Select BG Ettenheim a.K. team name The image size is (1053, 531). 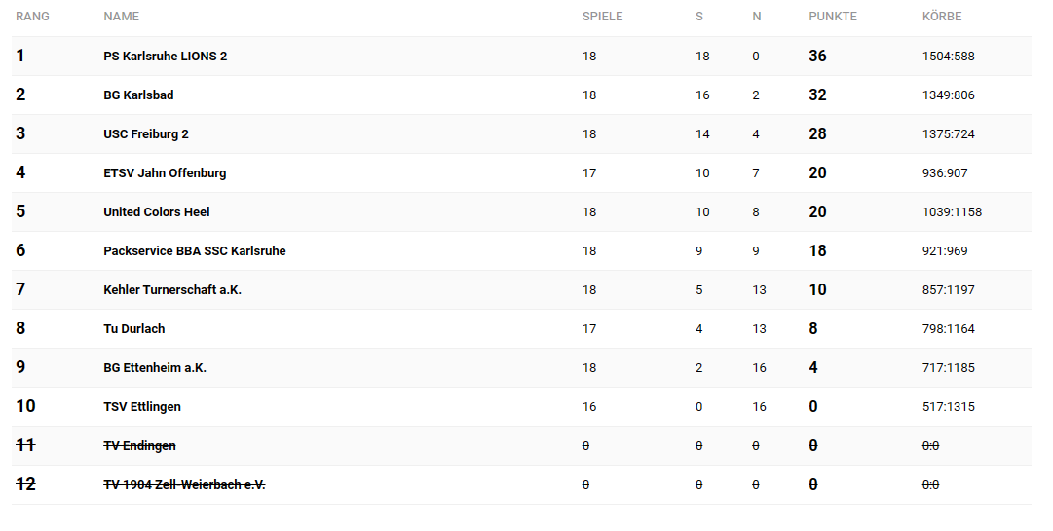click(155, 368)
